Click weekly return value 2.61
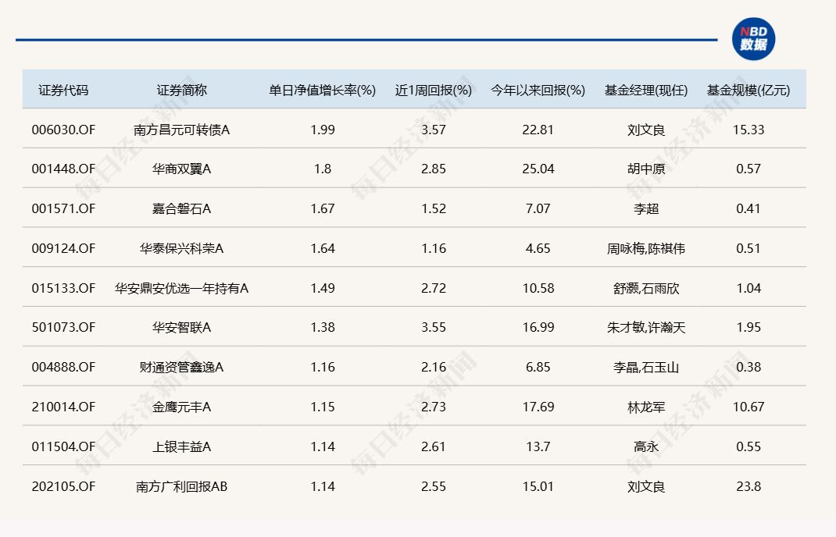Image resolution: width=836 pixels, height=537 pixels. [434, 446]
